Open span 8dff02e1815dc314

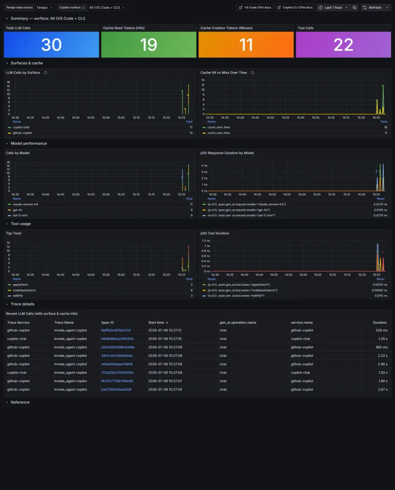pos(116,330)
